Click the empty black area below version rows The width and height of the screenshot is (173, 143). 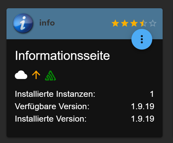pos(84,130)
